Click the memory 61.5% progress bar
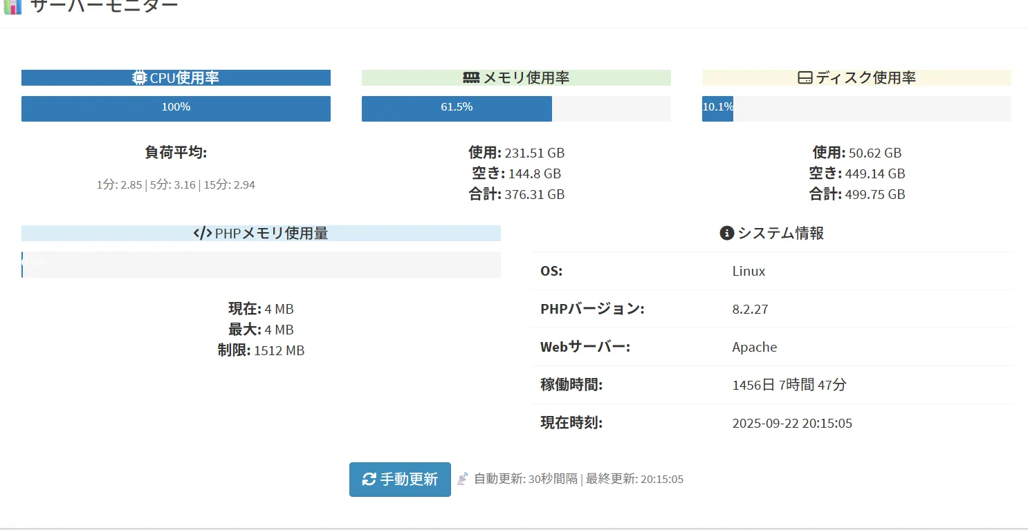The image size is (1028, 530). coord(516,108)
